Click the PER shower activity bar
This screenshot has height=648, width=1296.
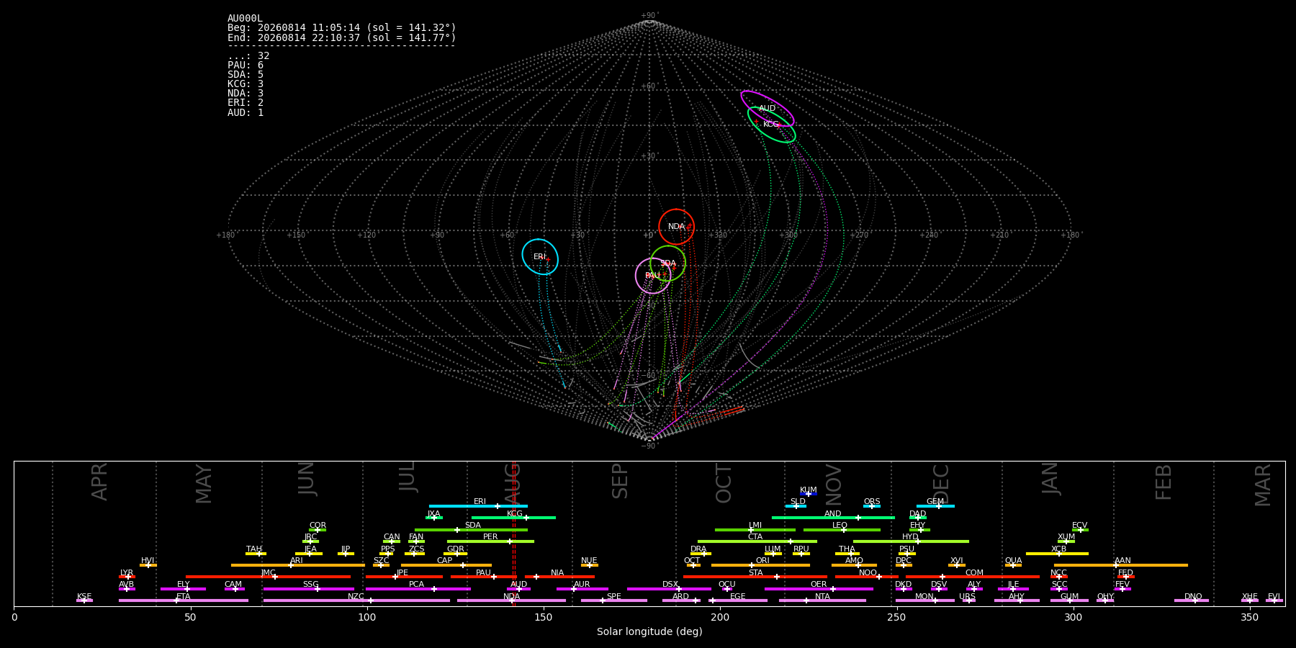point(490,541)
